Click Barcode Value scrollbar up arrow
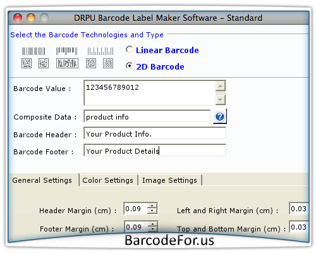 point(221,86)
